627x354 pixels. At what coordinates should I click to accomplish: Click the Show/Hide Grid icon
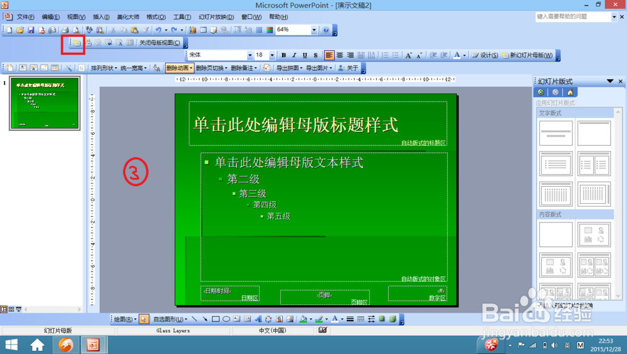click(x=259, y=30)
